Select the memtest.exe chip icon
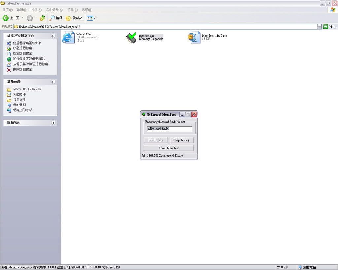The height and width of the screenshot is (270, 338). pyautogui.click(x=131, y=38)
